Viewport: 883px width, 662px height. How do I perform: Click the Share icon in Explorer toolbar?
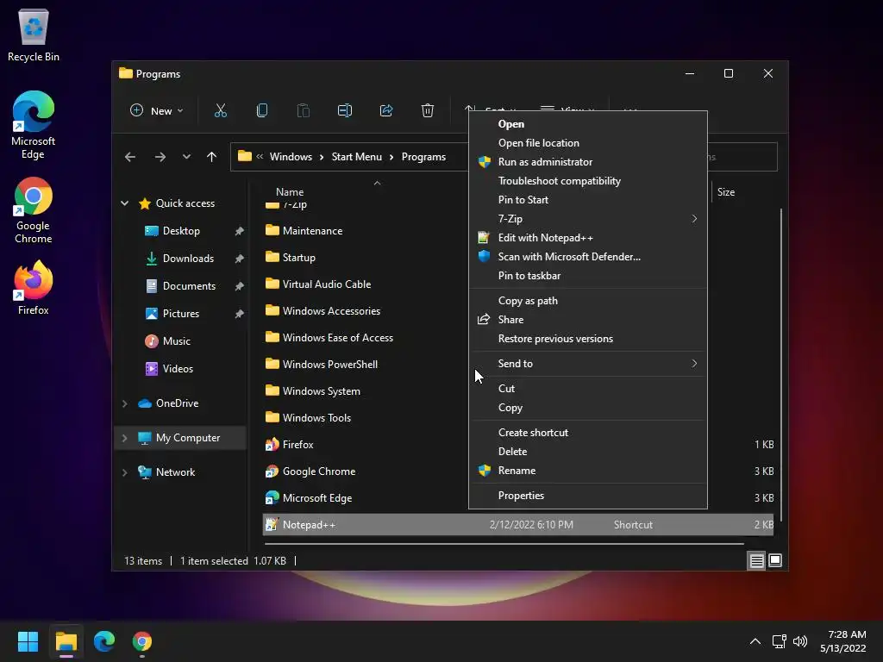tap(386, 110)
